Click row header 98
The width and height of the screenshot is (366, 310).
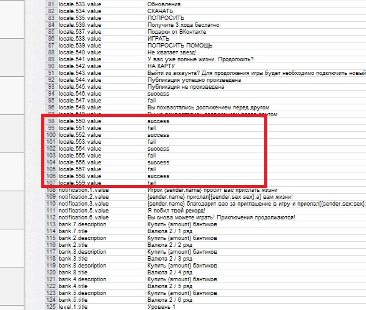coord(51,121)
